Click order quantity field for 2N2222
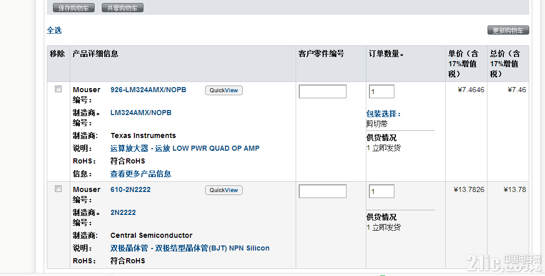545x276 pixels. 382,191
